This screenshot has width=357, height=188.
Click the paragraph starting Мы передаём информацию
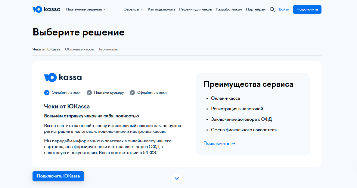[x=108, y=147]
